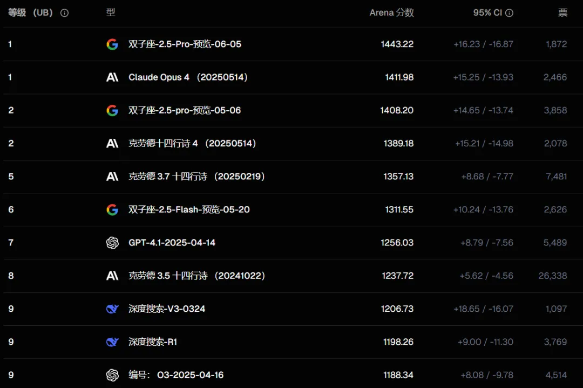Open model GPT-4.1-2025-04-14

click(x=172, y=243)
